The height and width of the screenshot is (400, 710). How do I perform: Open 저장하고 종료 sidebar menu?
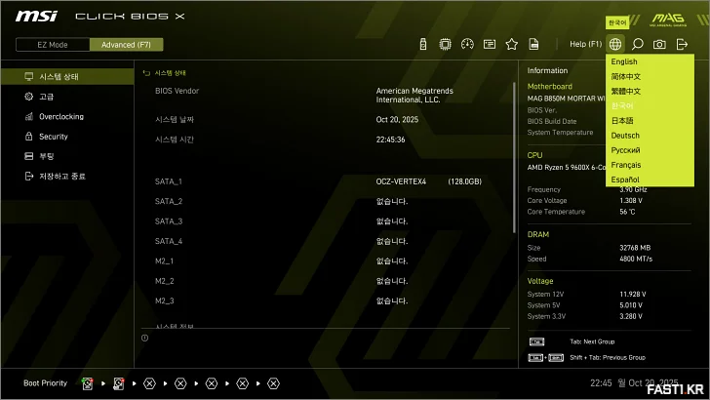[67, 177]
